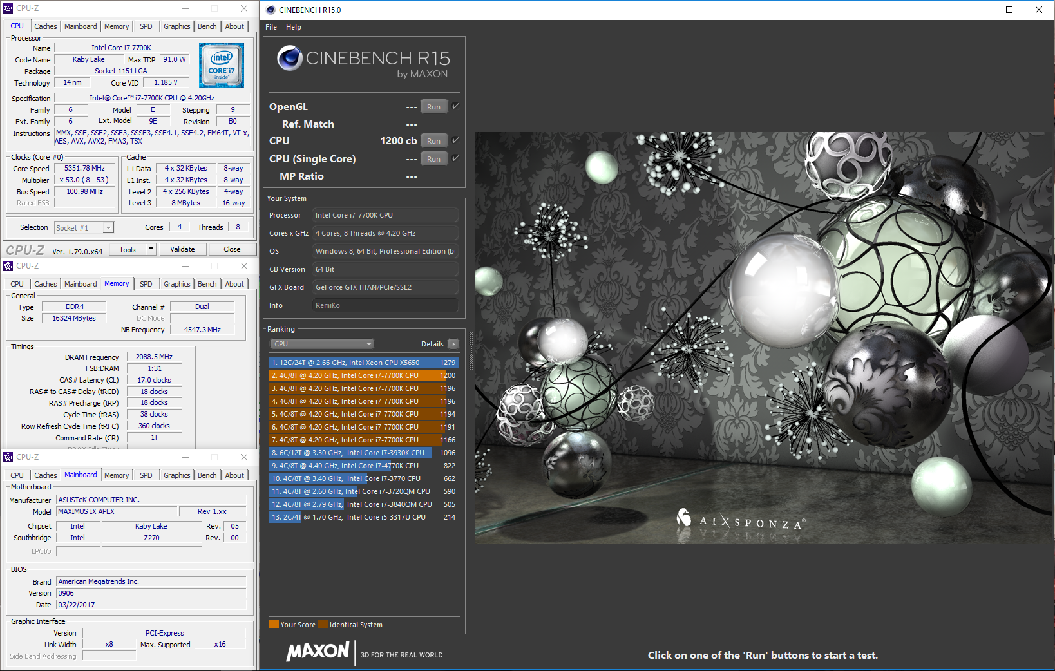Click the Cinebench R15 sphere logo

290,58
